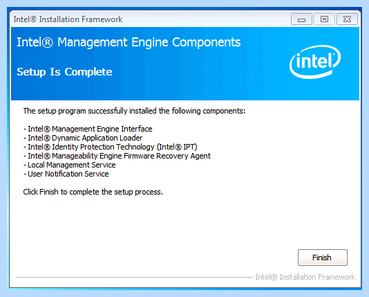Close the Intel Installation Framework dialog
Image resolution: width=369 pixels, height=297 pixels.
[x=347, y=19]
